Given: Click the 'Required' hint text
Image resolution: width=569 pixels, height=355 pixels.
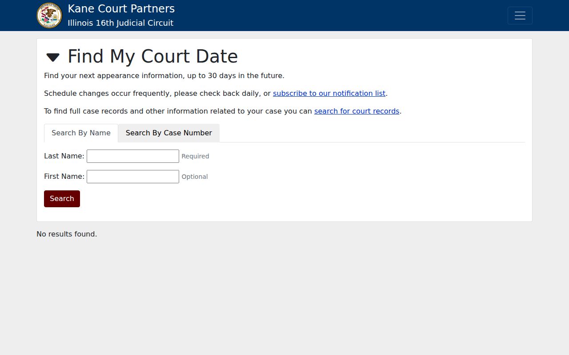Looking at the screenshot, I should 195,156.
